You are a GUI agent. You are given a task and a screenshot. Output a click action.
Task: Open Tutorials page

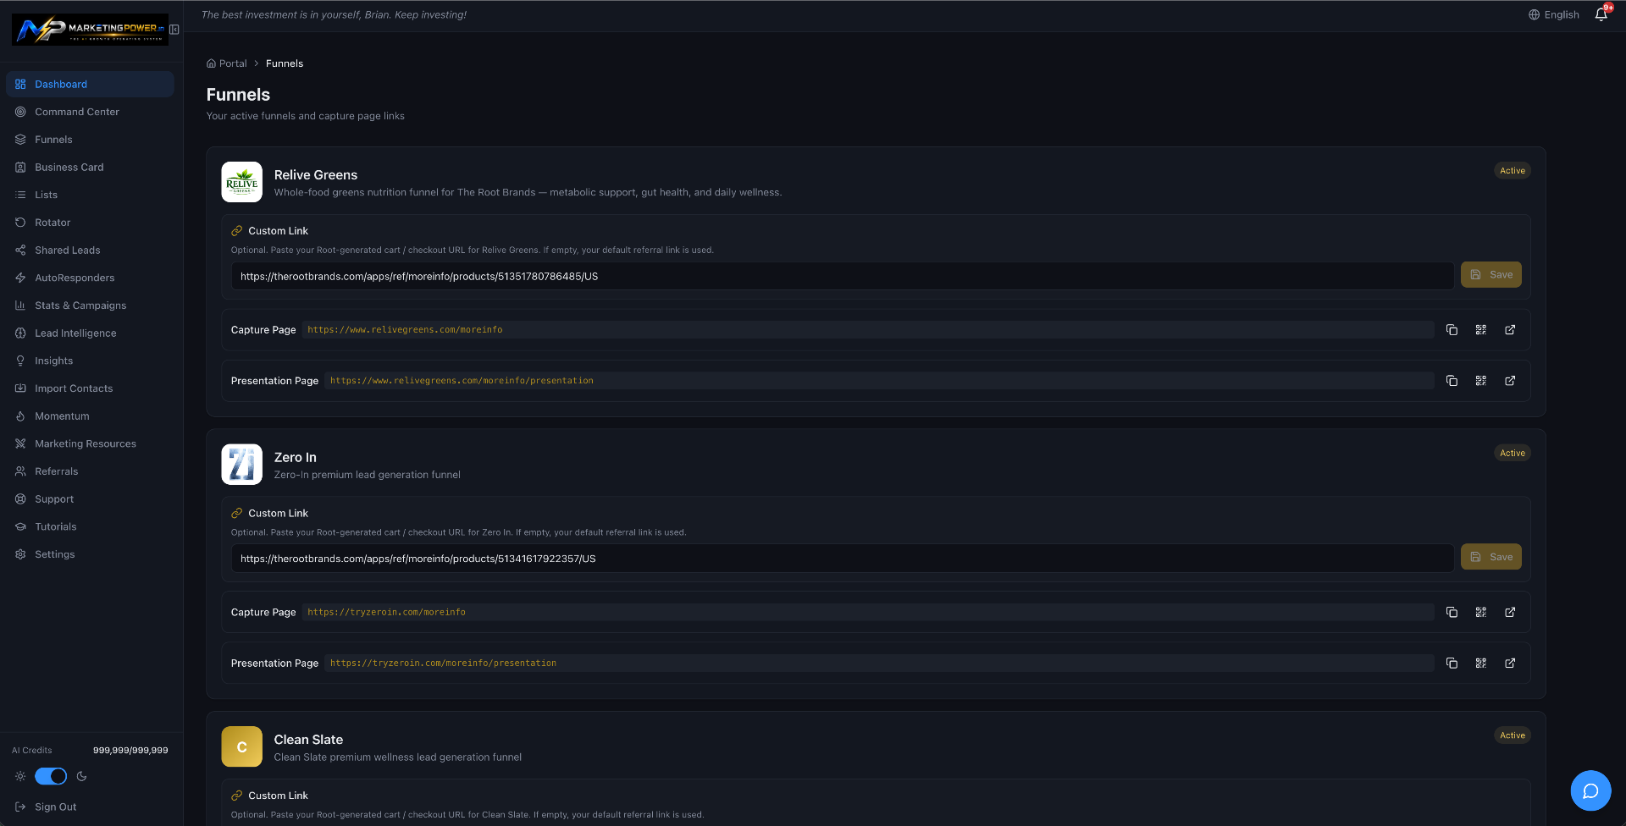tap(90, 526)
